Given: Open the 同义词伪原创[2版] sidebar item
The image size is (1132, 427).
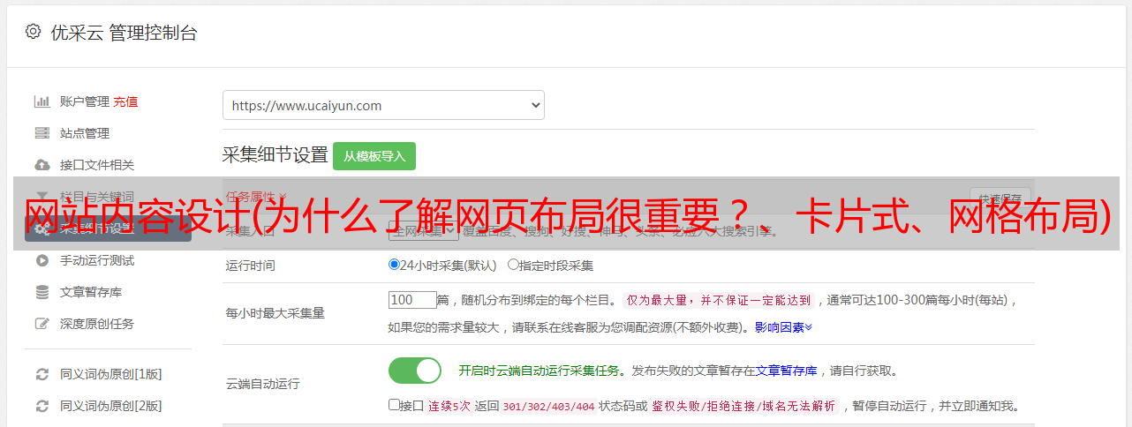Looking at the screenshot, I should (110, 406).
